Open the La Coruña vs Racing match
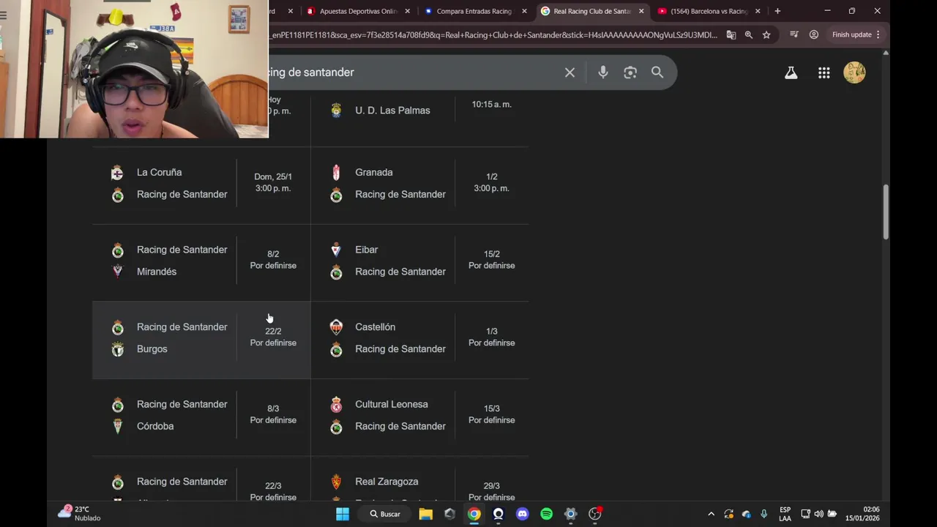937x527 pixels. [201, 185]
